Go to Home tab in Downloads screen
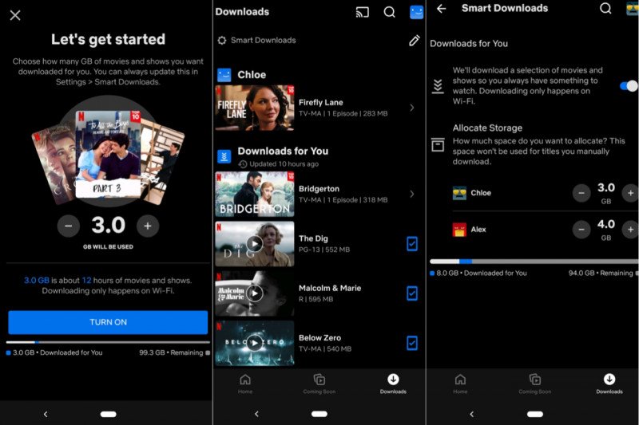Screen dimensions: 639x425 [x=245, y=384]
